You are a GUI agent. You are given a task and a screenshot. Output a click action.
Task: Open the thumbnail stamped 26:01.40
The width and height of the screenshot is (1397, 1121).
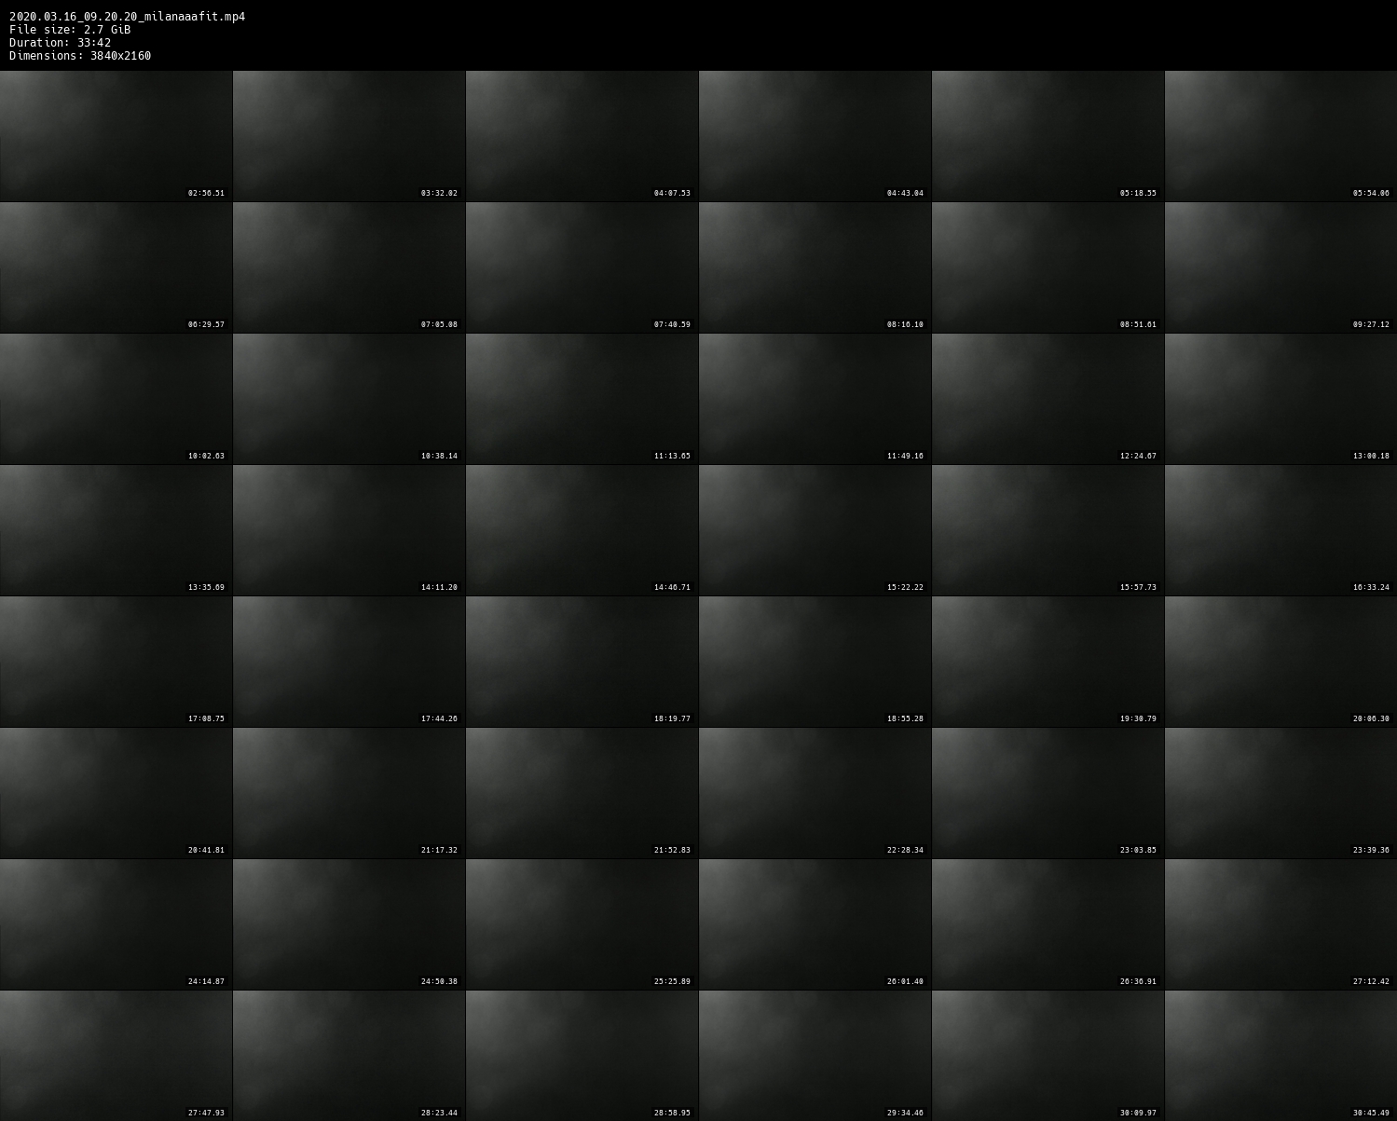click(x=815, y=924)
